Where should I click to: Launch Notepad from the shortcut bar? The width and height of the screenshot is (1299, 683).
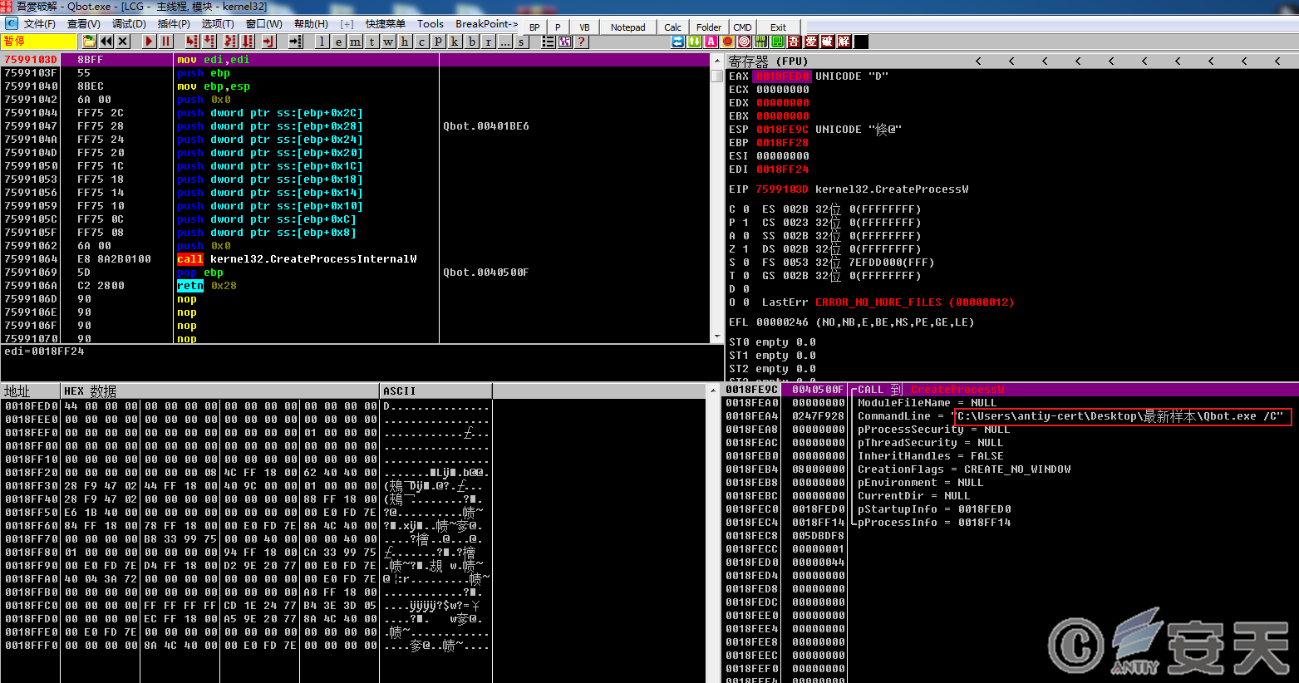[x=627, y=27]
